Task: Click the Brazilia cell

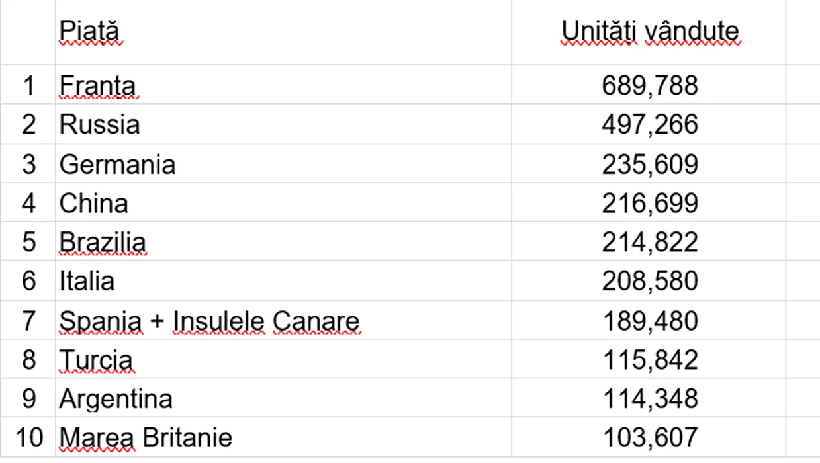Action: coord(283,241)
